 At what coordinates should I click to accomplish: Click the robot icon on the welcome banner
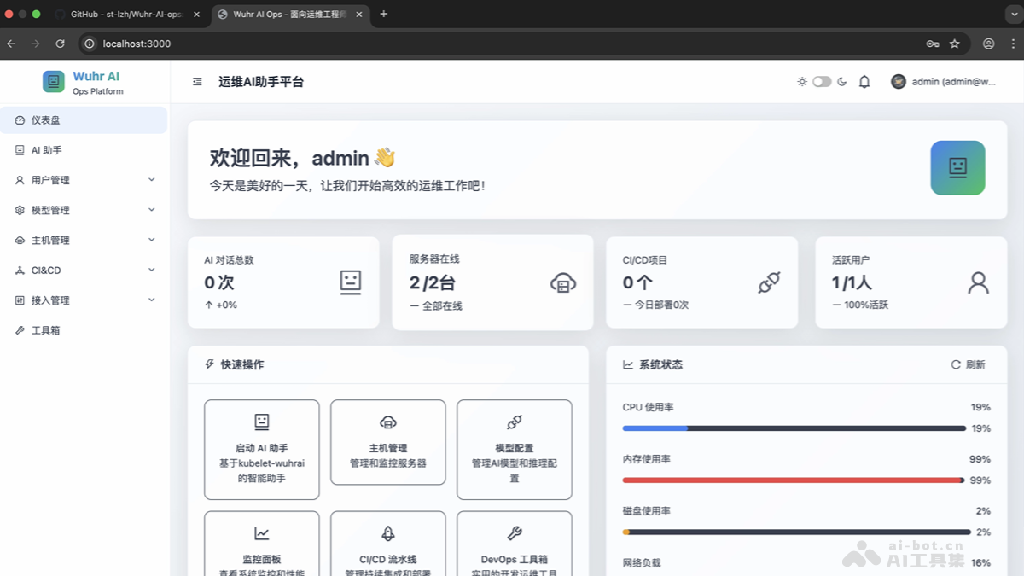pos(957,168)
